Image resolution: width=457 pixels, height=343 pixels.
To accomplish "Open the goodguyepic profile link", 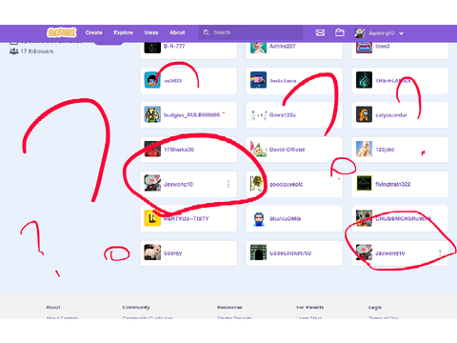I will click(286, 184).
